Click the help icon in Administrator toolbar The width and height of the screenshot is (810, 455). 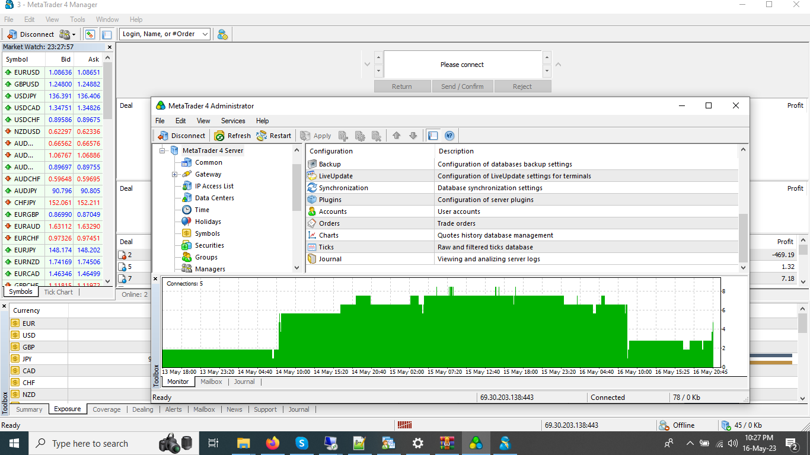pyautogui.click(x=449, y=136)
